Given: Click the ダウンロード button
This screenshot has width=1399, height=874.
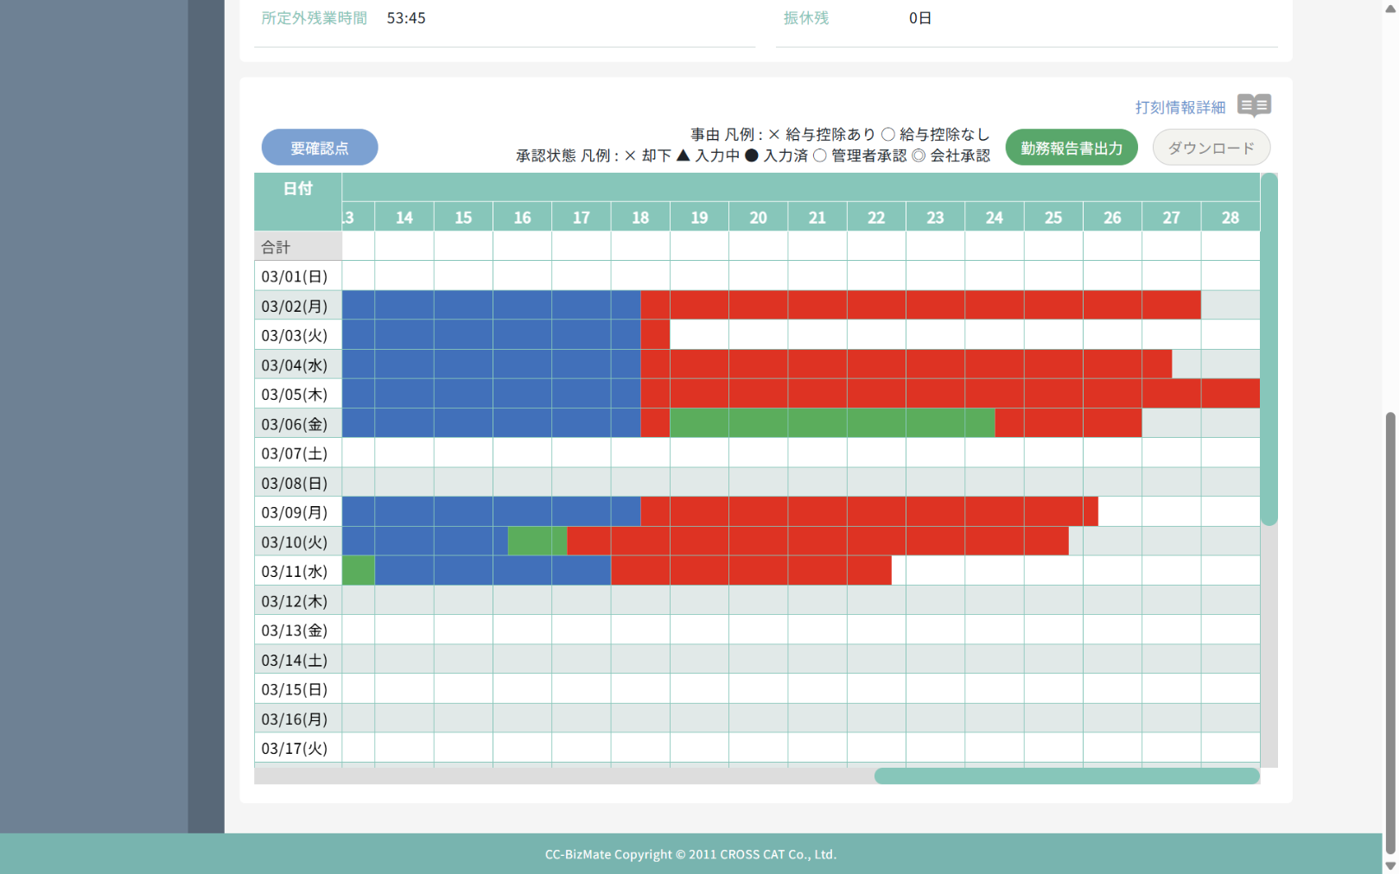Looking at the screenshot, I should (x=1211, y=148).
